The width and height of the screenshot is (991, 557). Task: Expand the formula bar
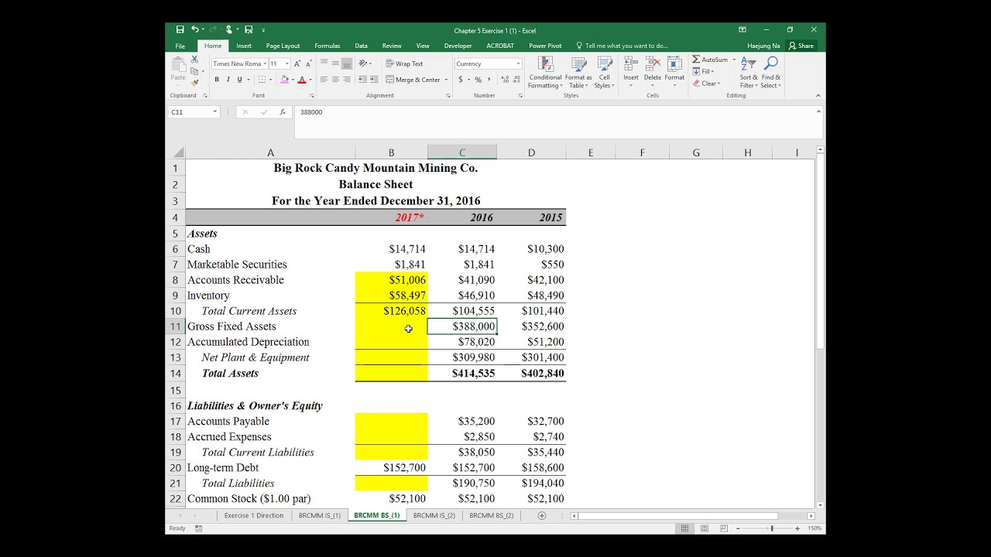pyautogui.click(x=818, y=111)
